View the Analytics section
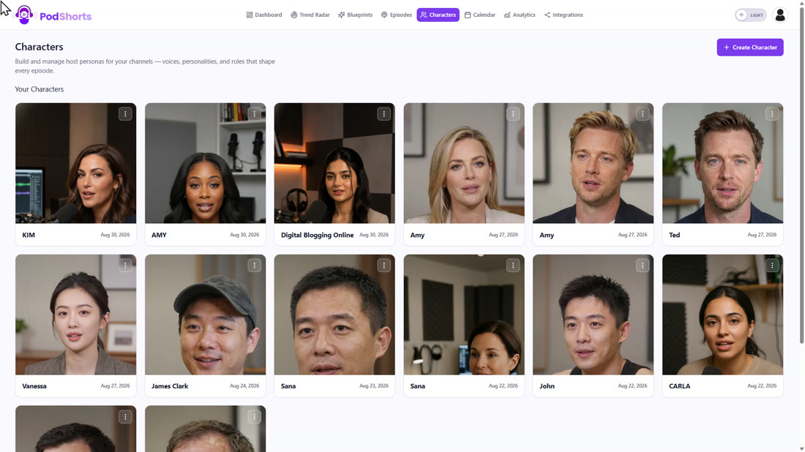Viewport: 805px width, 452px height. (x=520, y=15)
